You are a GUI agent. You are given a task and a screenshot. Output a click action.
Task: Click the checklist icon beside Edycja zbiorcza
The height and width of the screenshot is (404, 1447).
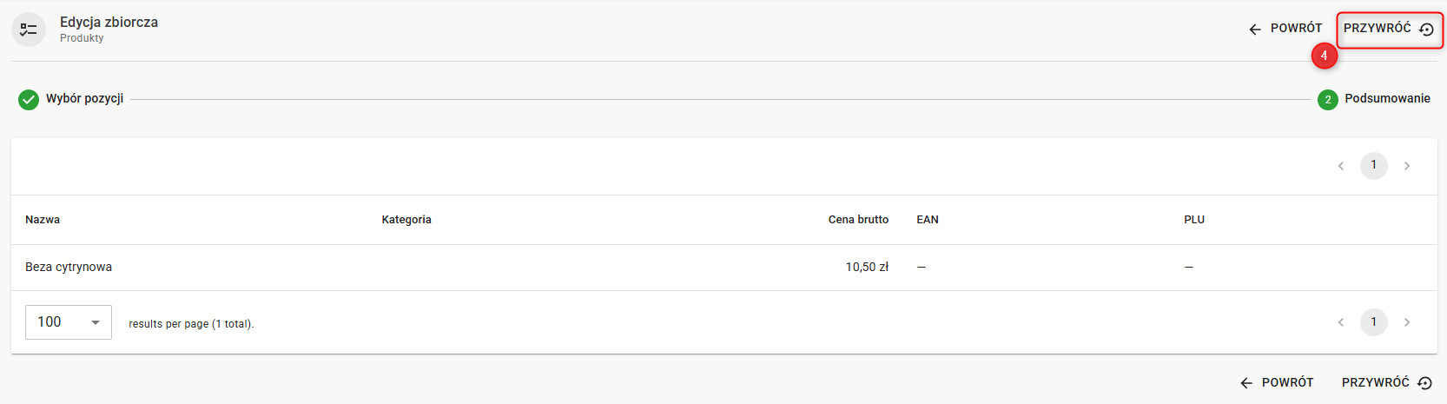(x=29, y=30)
